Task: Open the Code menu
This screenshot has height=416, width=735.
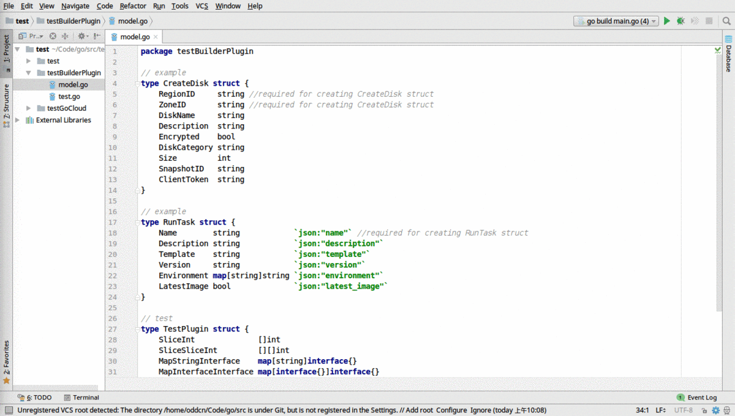Action: pos(105,6)
